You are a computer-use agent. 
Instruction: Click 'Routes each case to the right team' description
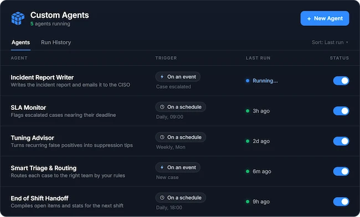click(x=68, y=175)
